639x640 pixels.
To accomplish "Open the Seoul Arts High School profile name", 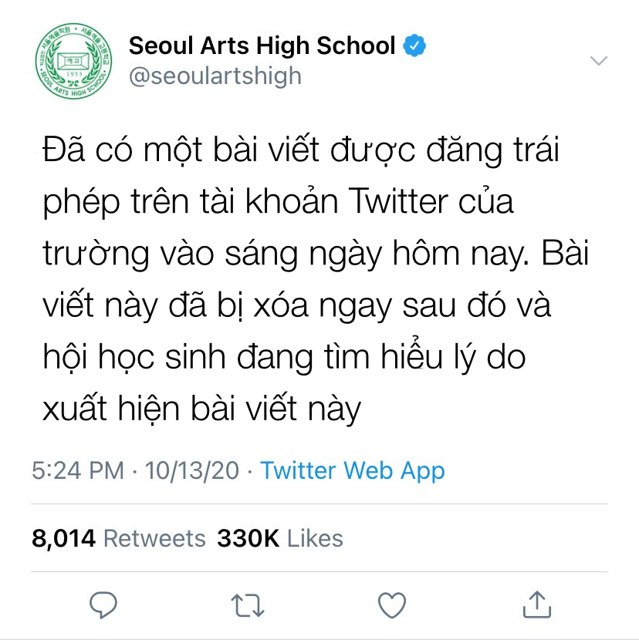I will point(262,45).
